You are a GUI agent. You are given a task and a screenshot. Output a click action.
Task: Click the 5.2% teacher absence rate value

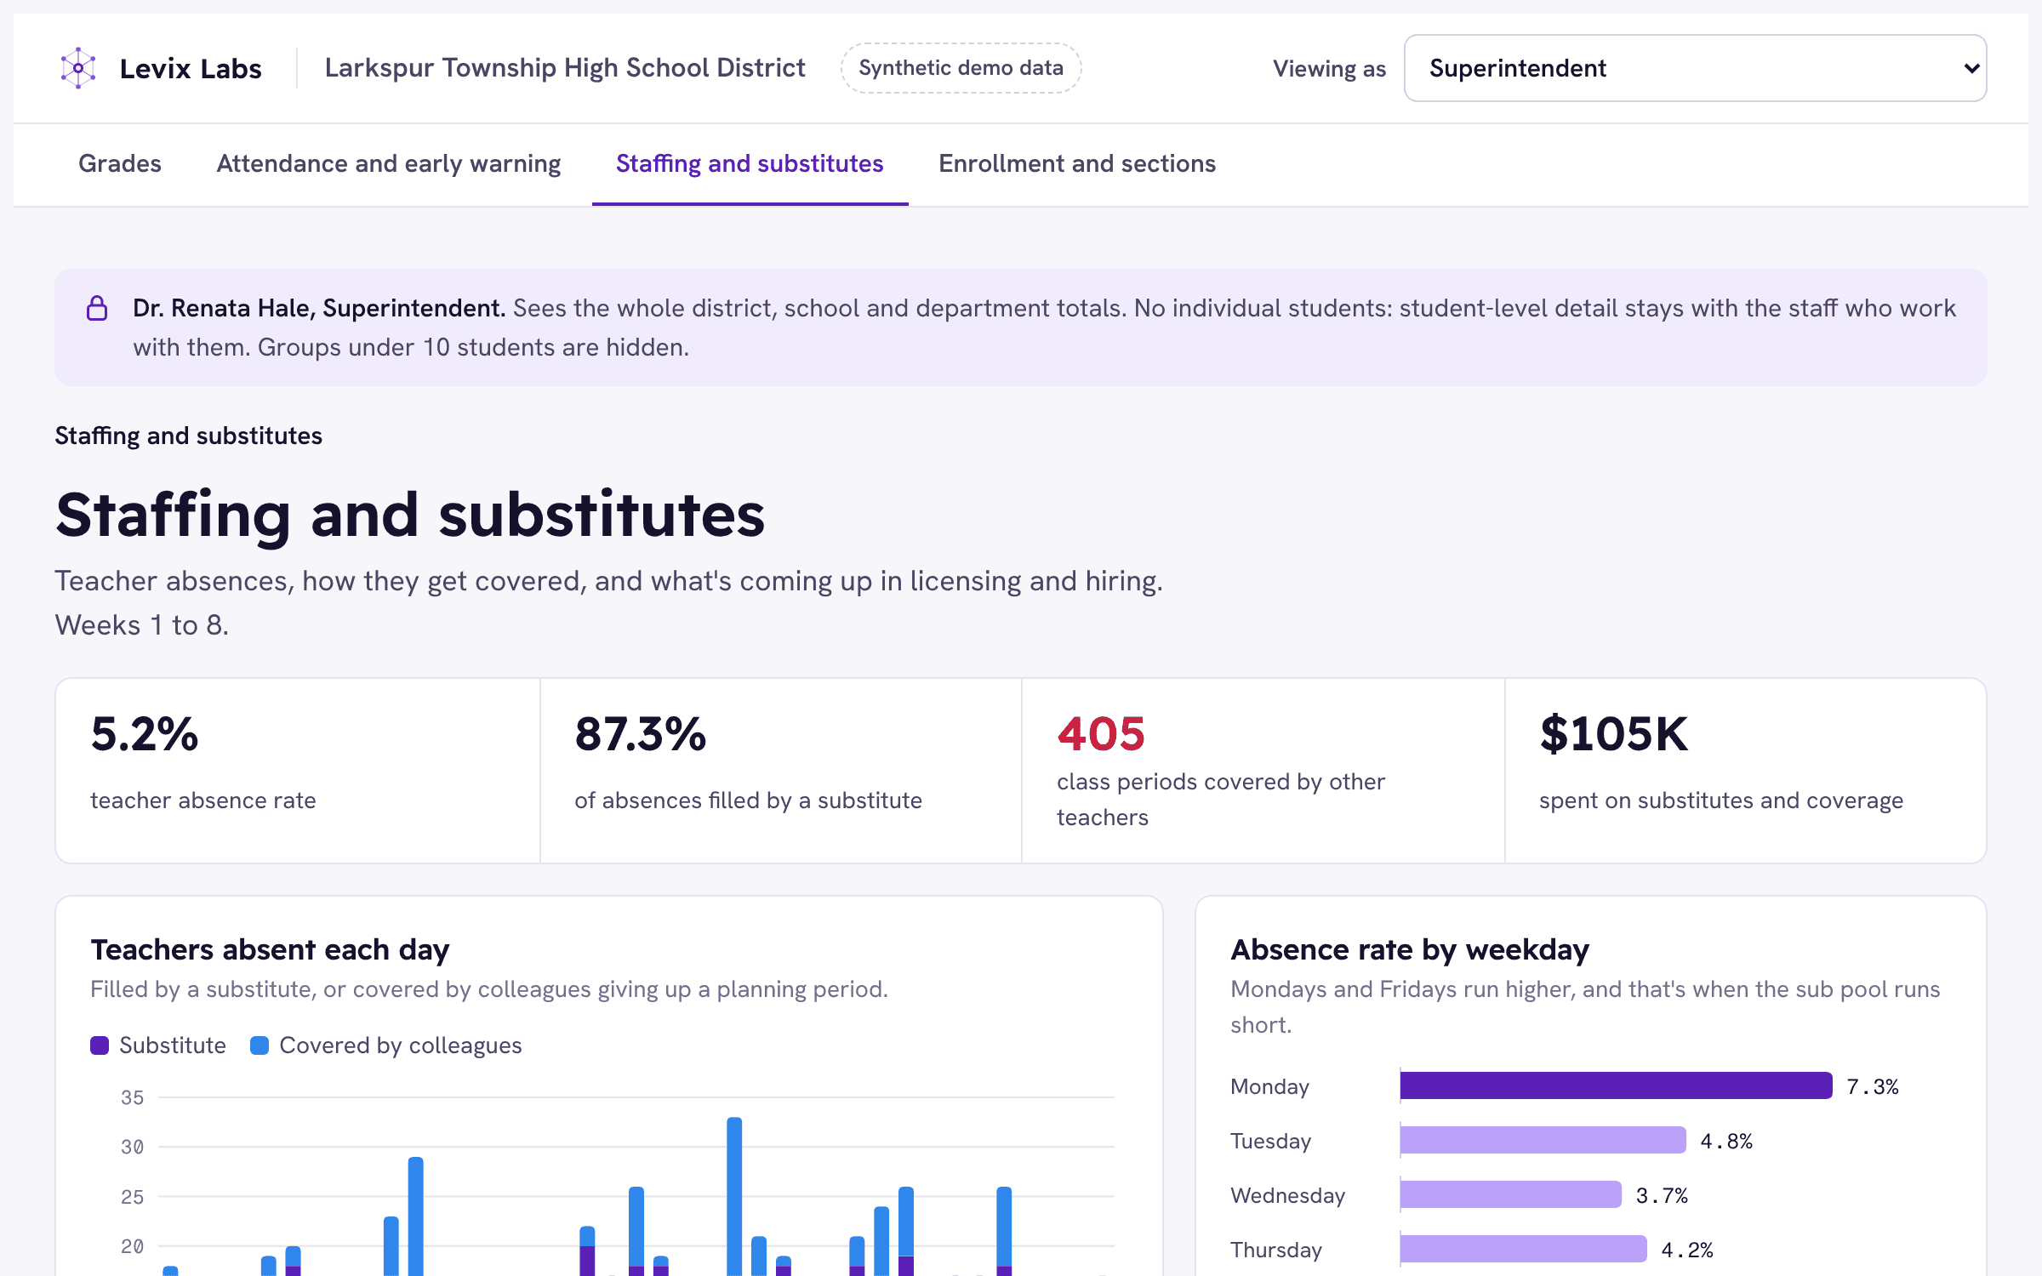(145, 733)
